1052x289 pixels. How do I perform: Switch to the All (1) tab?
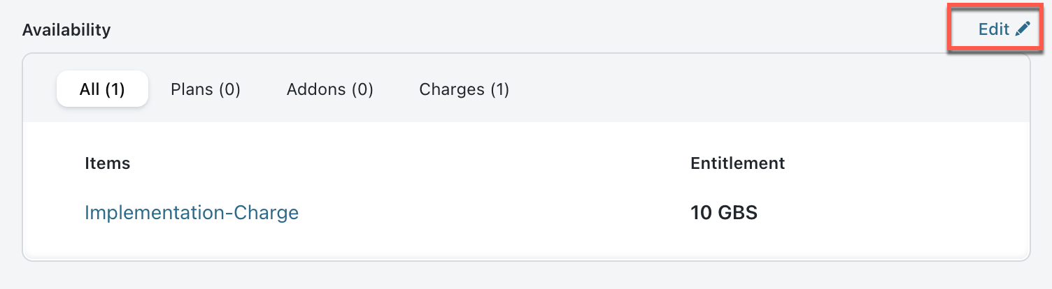[102, 89]
